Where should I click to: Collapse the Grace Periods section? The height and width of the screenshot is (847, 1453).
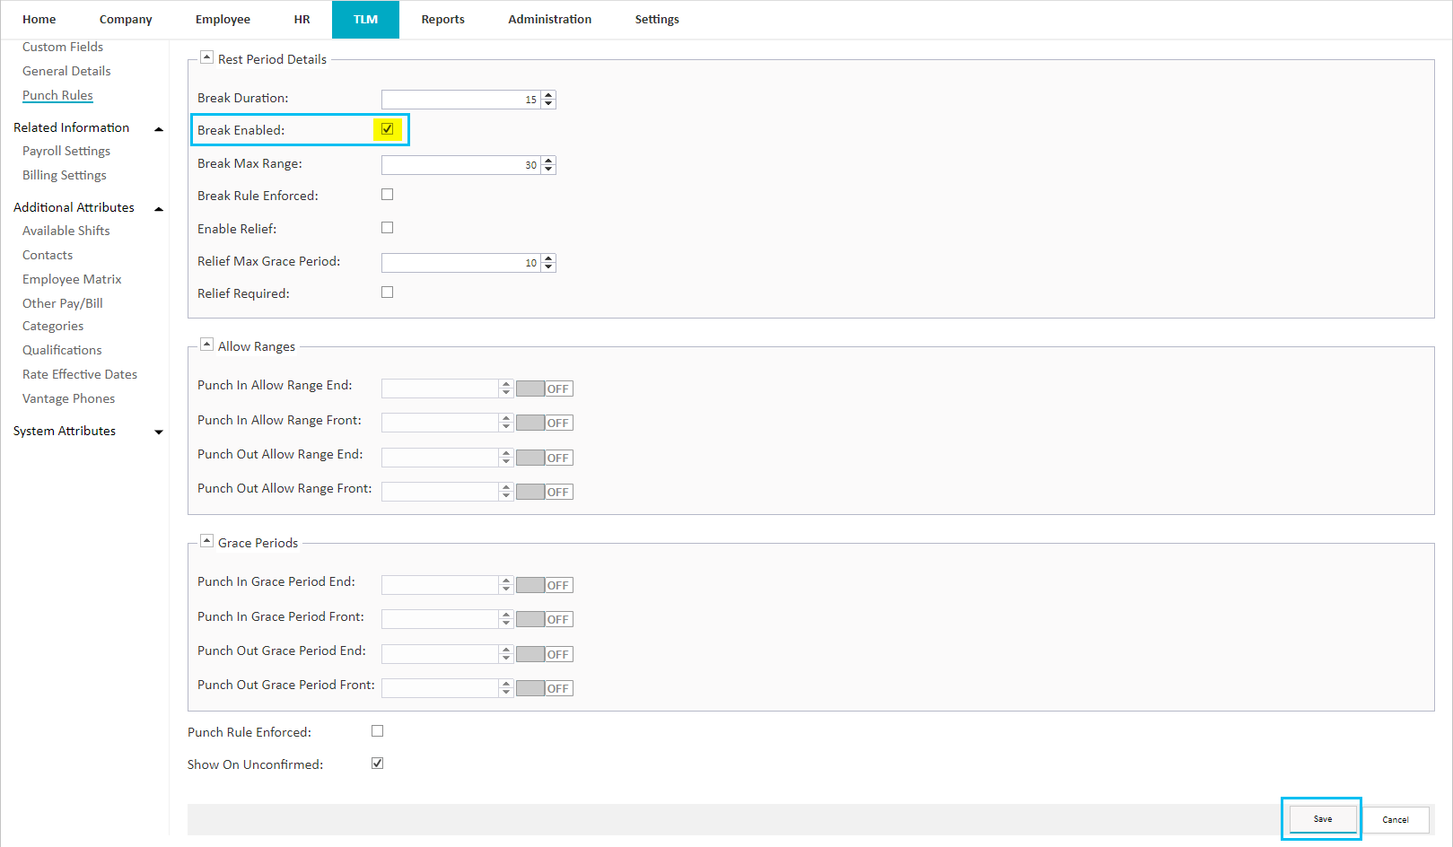(206, 540)
